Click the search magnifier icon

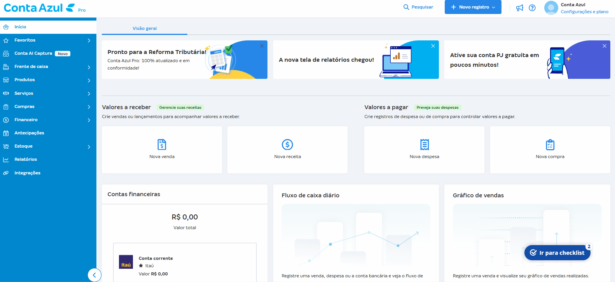coord(406,7)
